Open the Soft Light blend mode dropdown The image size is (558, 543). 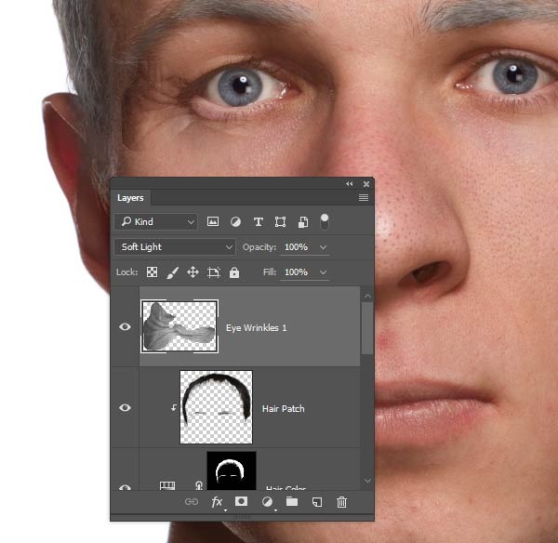click(x=175, y=247)
